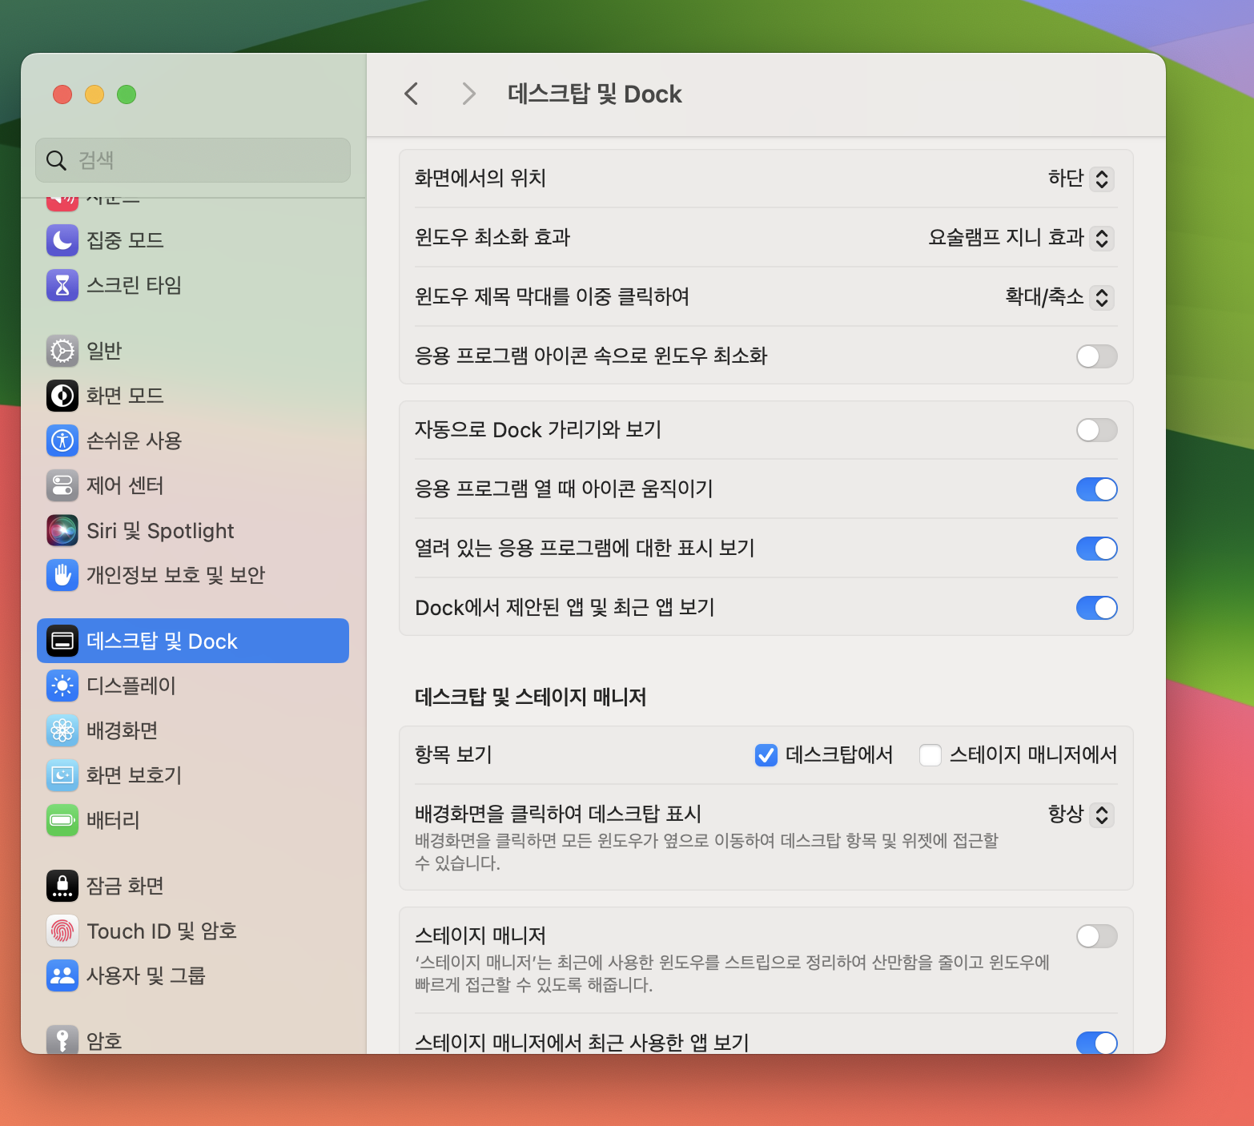Click the 데스크탑 및 스테이지 매니저 heading
1254x1126 pixels.
click(x=530, y=697)
